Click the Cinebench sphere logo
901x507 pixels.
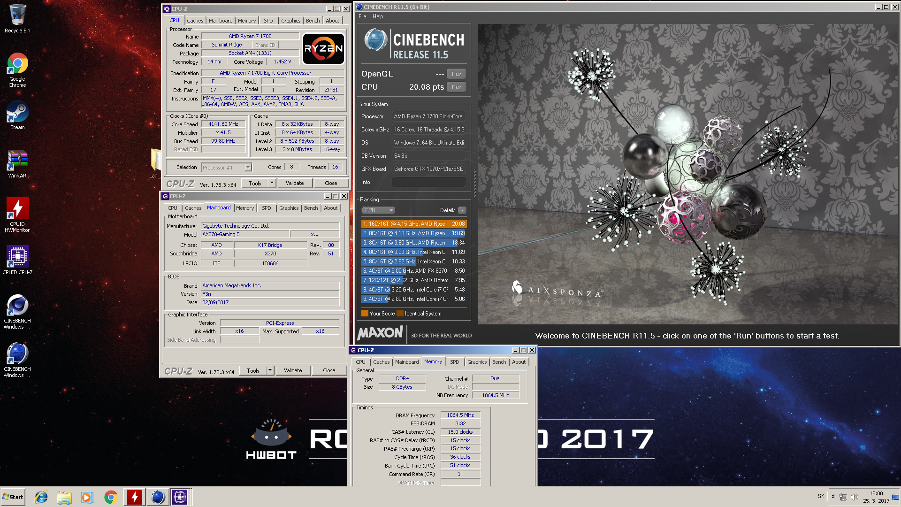(375, 40)
